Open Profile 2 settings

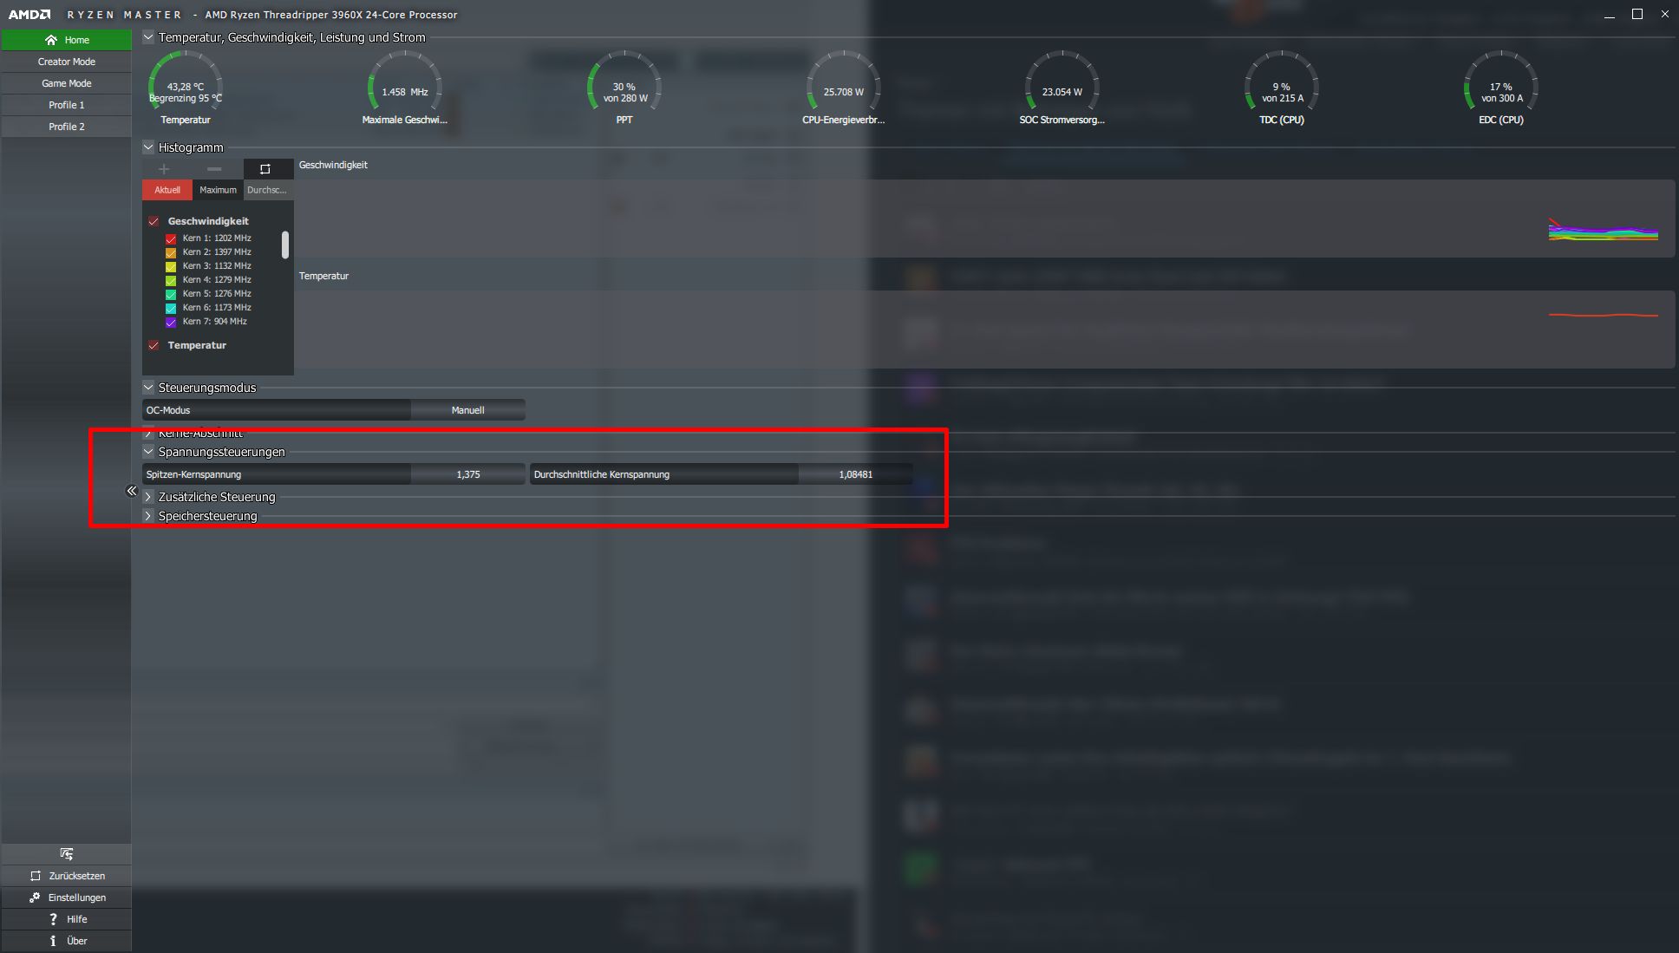click(64, 126)
